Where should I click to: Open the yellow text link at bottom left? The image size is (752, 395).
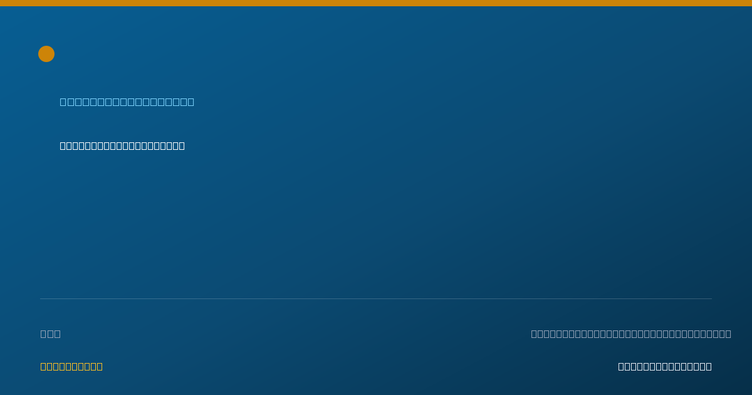(x=71, y=366)
